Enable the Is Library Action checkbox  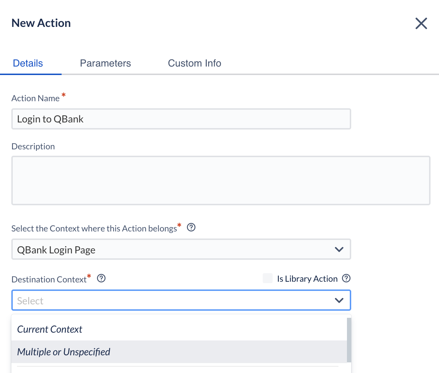click(268, 279)
